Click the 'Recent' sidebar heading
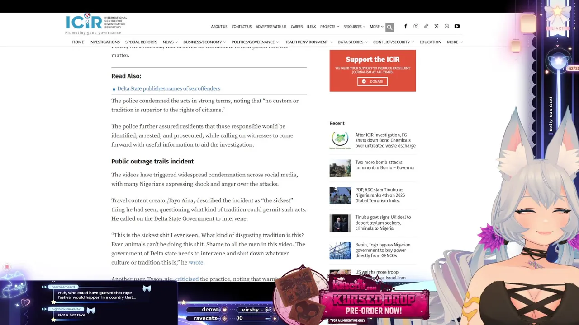 pyautogui.click(x=337, y=123)
